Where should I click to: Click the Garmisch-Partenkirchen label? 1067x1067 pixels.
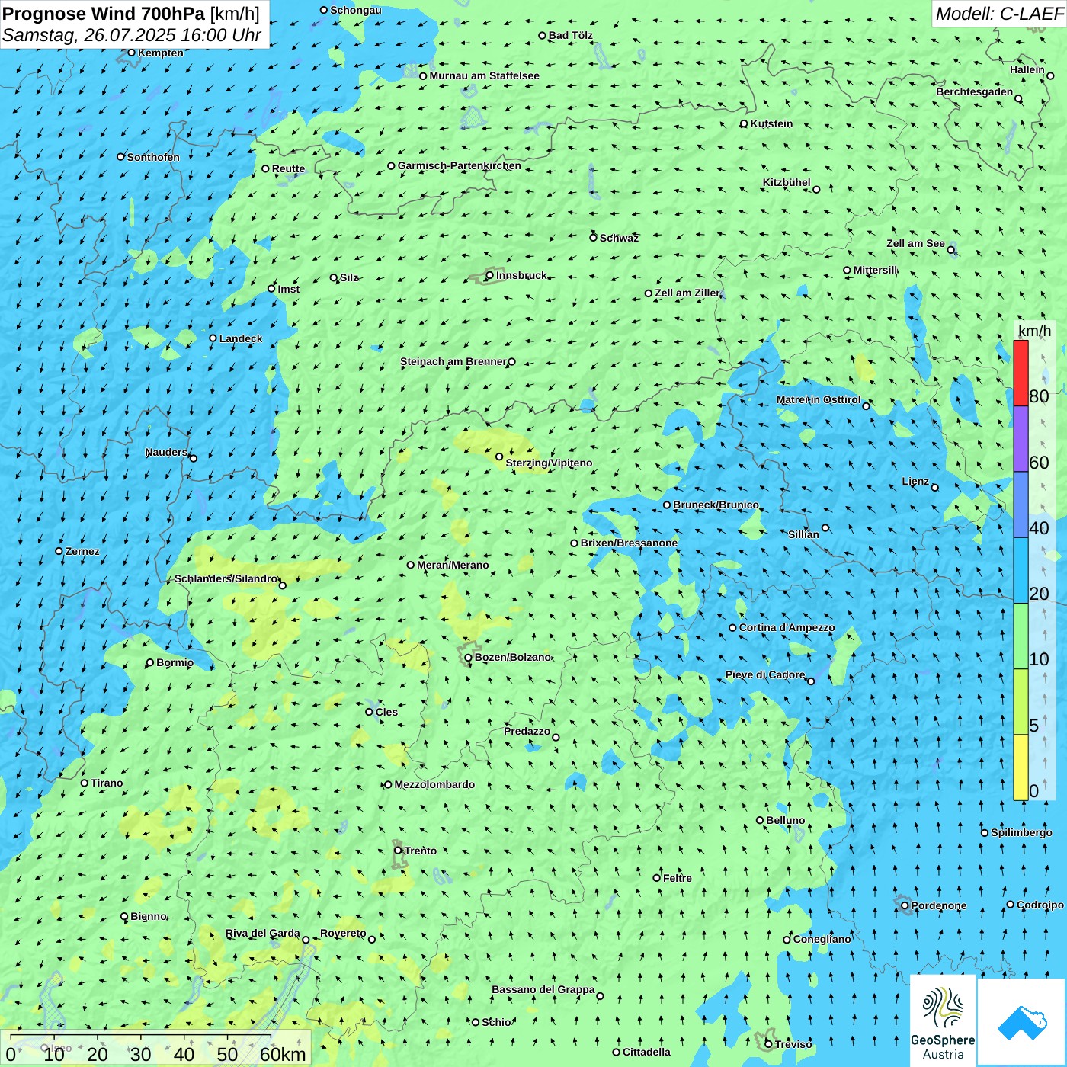(x=460, y=165)
